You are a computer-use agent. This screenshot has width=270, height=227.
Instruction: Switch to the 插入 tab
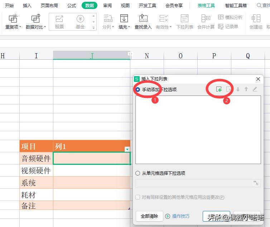(x=27, y=5)
